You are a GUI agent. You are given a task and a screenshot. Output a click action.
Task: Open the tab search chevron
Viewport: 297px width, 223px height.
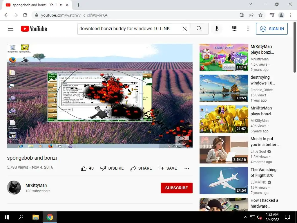[250, 4]
